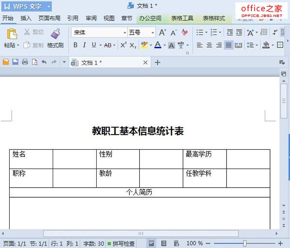Toggle bold formatting
Image resolution: width=290 pixels, height=248 pixels.
coord(75,45)
